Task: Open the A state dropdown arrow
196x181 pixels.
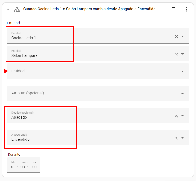Action: 182,138
